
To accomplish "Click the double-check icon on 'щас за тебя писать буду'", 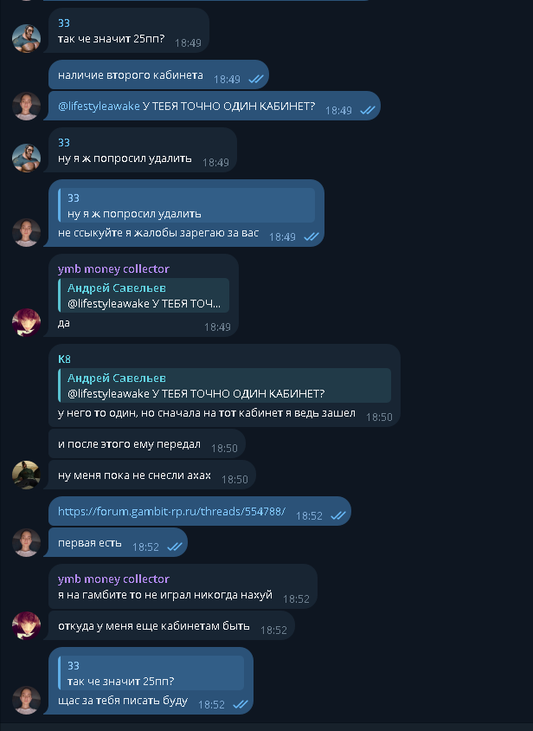I will click(x=241, y=704).
